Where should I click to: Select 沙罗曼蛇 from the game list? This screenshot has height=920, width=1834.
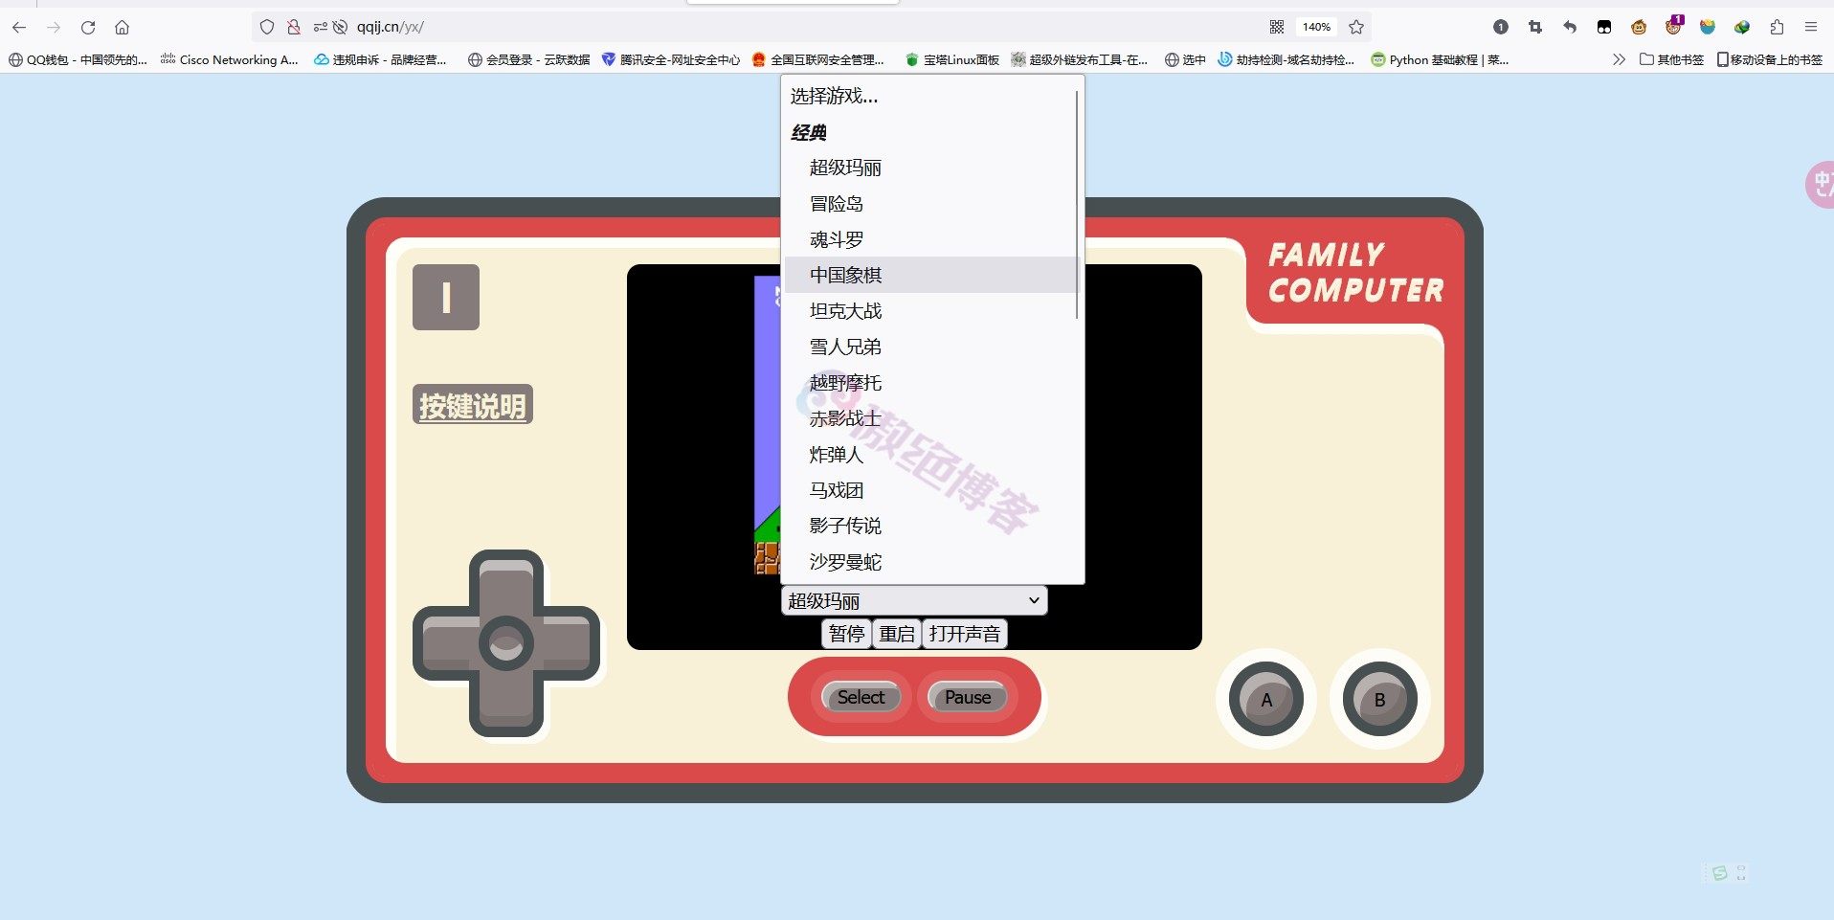930,562
